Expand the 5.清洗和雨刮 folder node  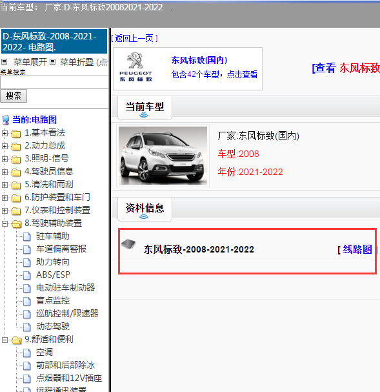(5, 185)
